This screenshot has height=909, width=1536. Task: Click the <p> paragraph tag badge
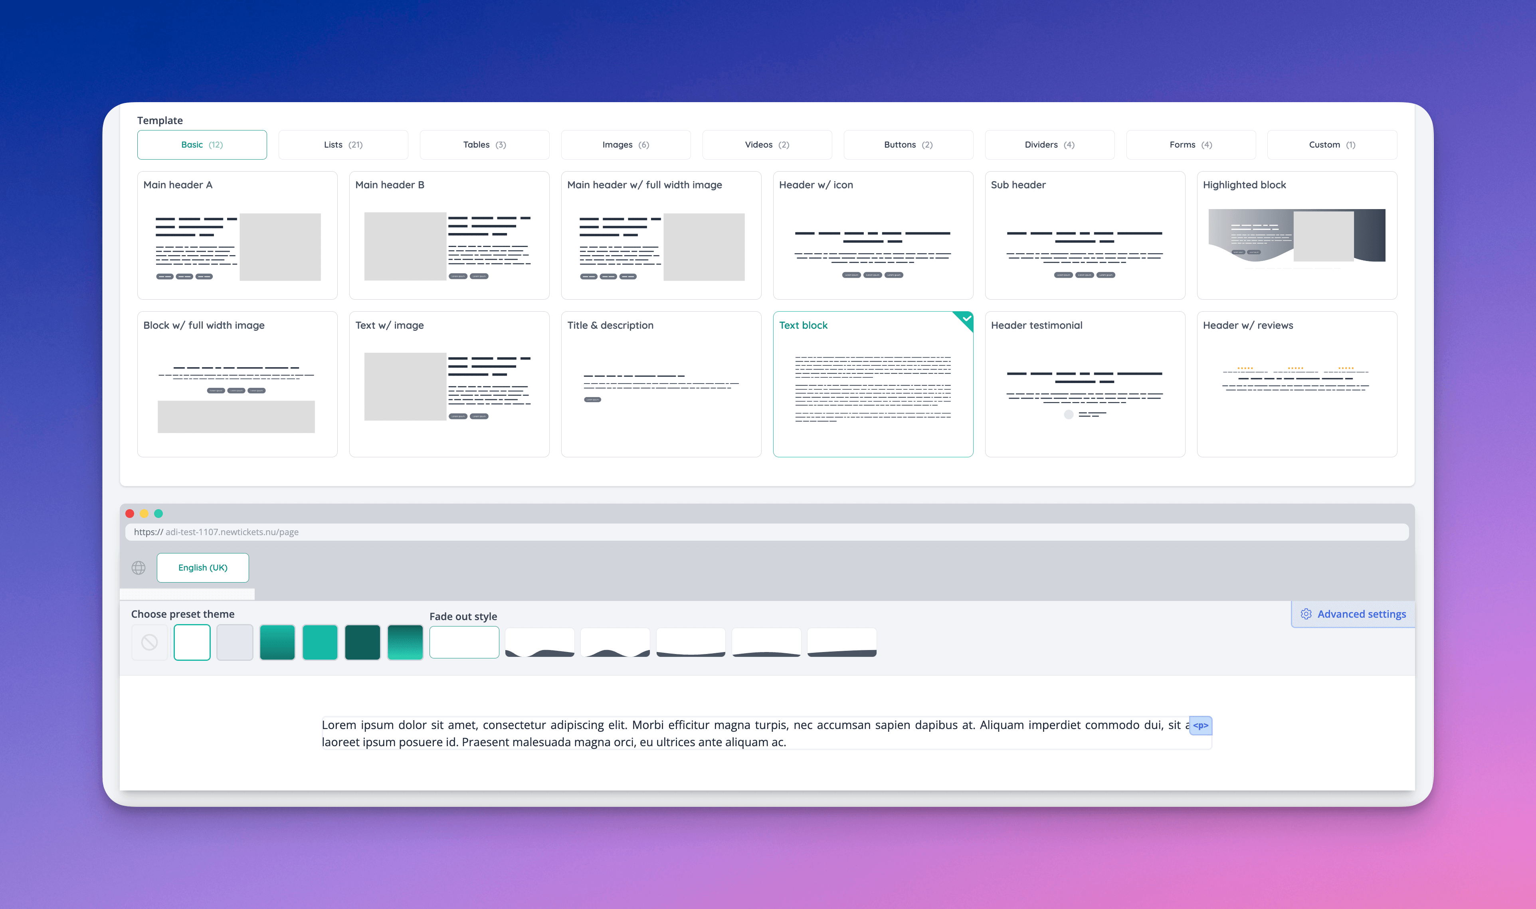point(1200,725)
